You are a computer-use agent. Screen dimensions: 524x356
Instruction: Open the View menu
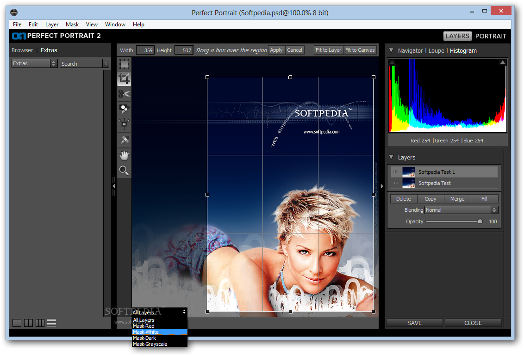92,25
